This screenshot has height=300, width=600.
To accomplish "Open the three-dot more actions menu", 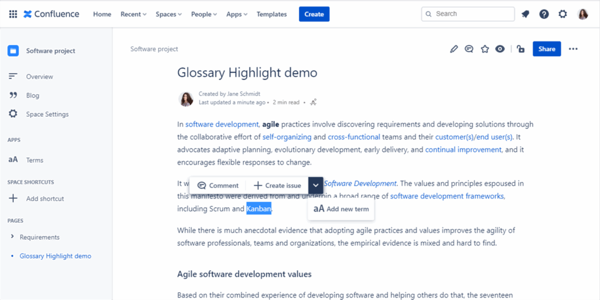I will (x=573, y=49).
